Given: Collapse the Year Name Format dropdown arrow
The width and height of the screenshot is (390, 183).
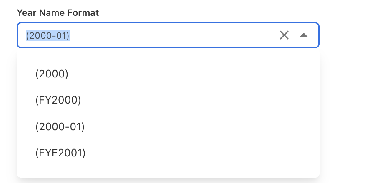Looking at the screenshot, I should pyautogui.click(x=304, y=35).
